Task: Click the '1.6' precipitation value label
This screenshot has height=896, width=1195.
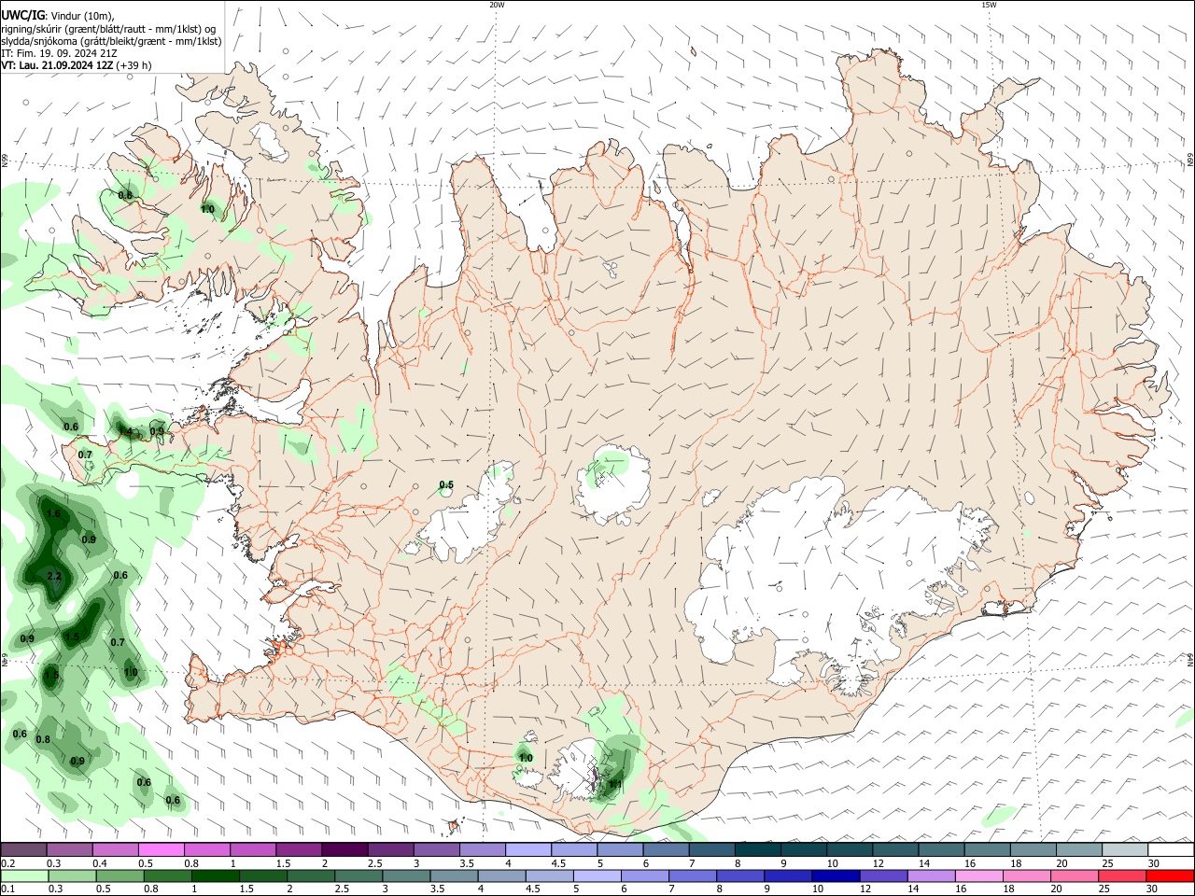Action: 53,513
